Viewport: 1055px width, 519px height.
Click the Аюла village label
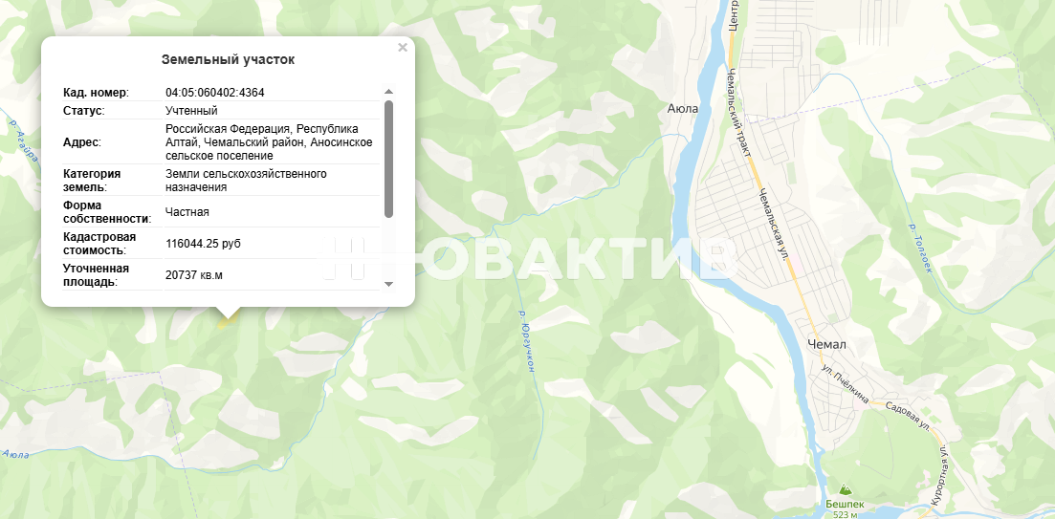click(682, 109)
